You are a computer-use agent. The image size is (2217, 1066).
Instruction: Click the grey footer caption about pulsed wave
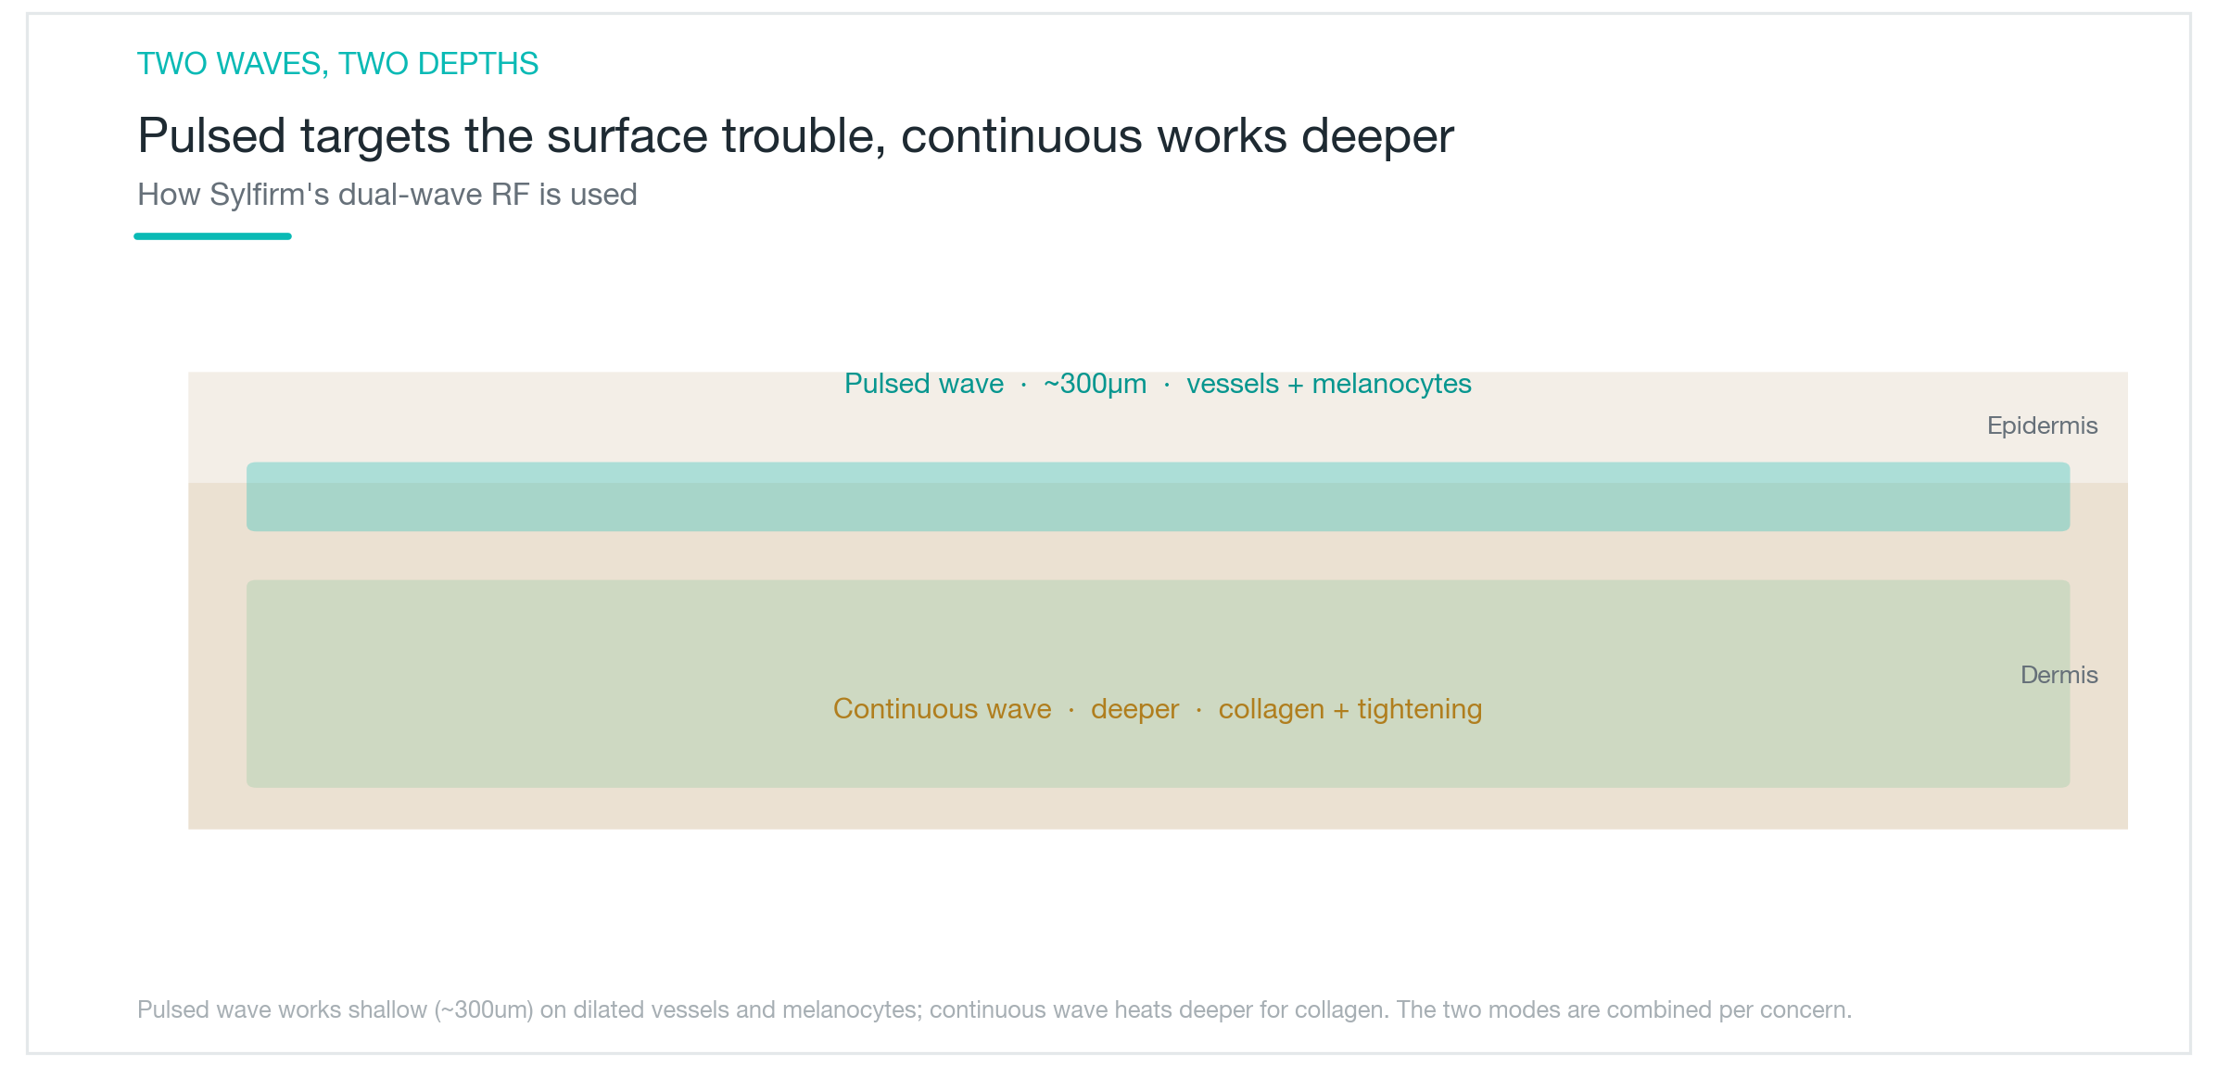click(x=994, y=1009)
